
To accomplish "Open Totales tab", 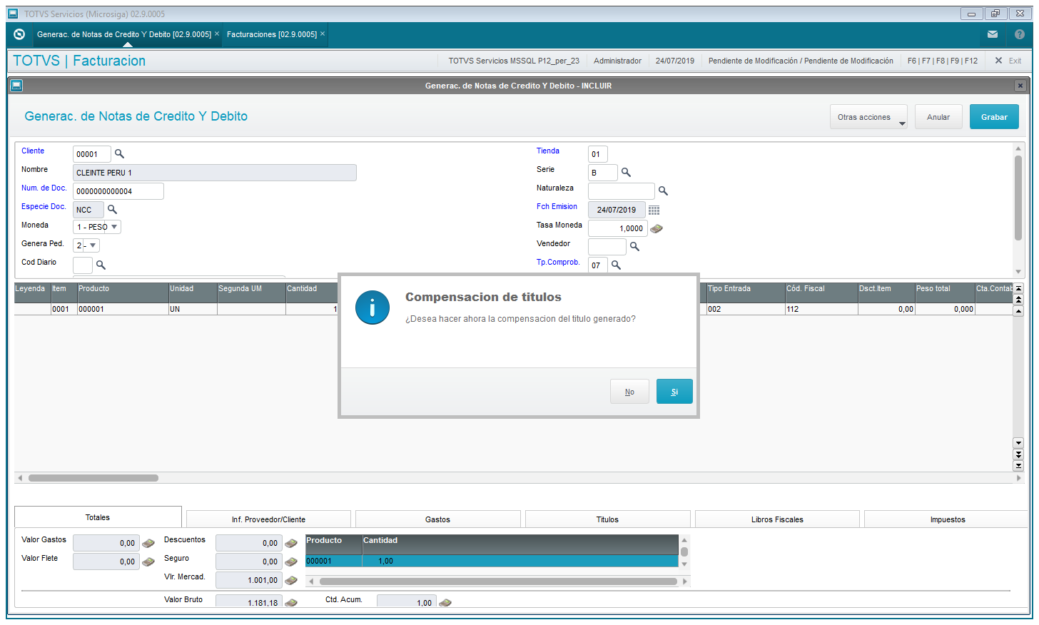I will point(98,517).
